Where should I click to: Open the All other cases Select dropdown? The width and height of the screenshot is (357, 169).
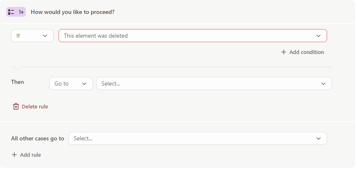click(x=198, y=138)
